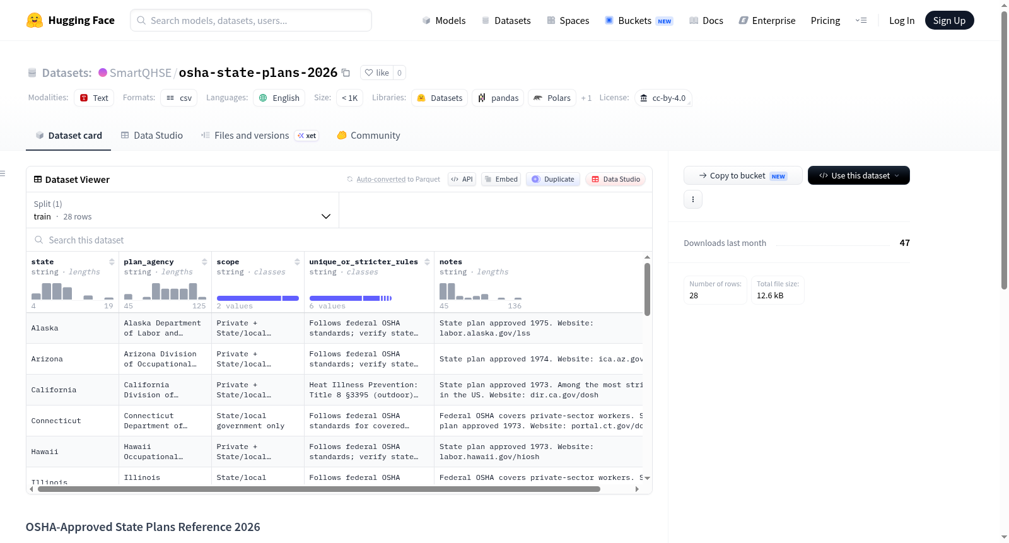The width and height of the screenshot is (1009, 543).
Task: Select the English language tag
Action: point(279,98)
